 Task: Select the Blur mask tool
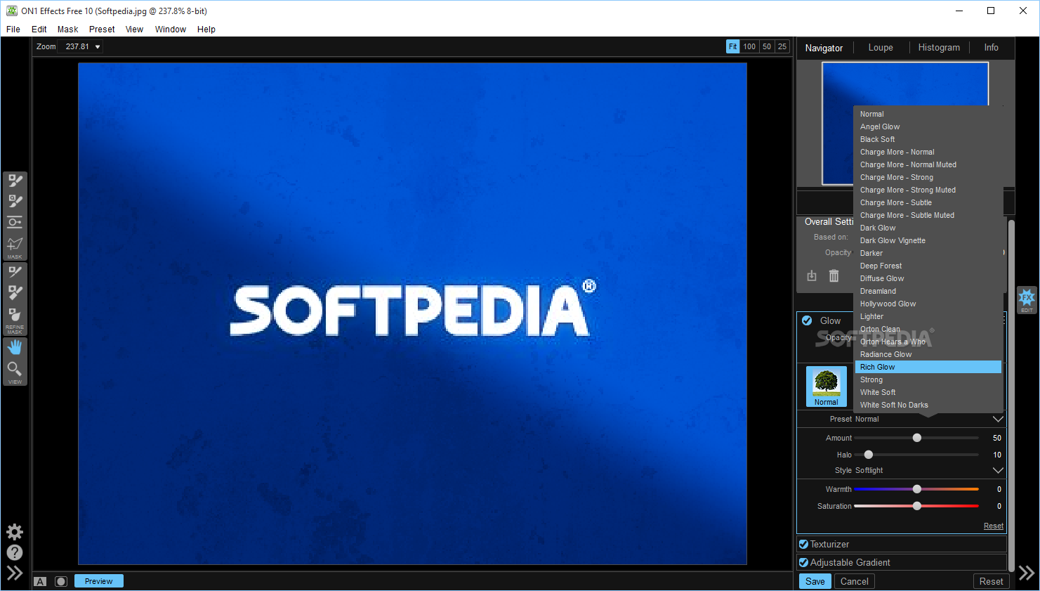(x=15, y=315)
